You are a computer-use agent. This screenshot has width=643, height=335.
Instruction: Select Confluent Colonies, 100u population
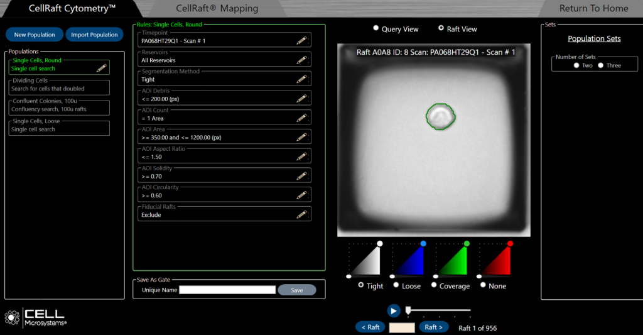[x=59, y=107]
